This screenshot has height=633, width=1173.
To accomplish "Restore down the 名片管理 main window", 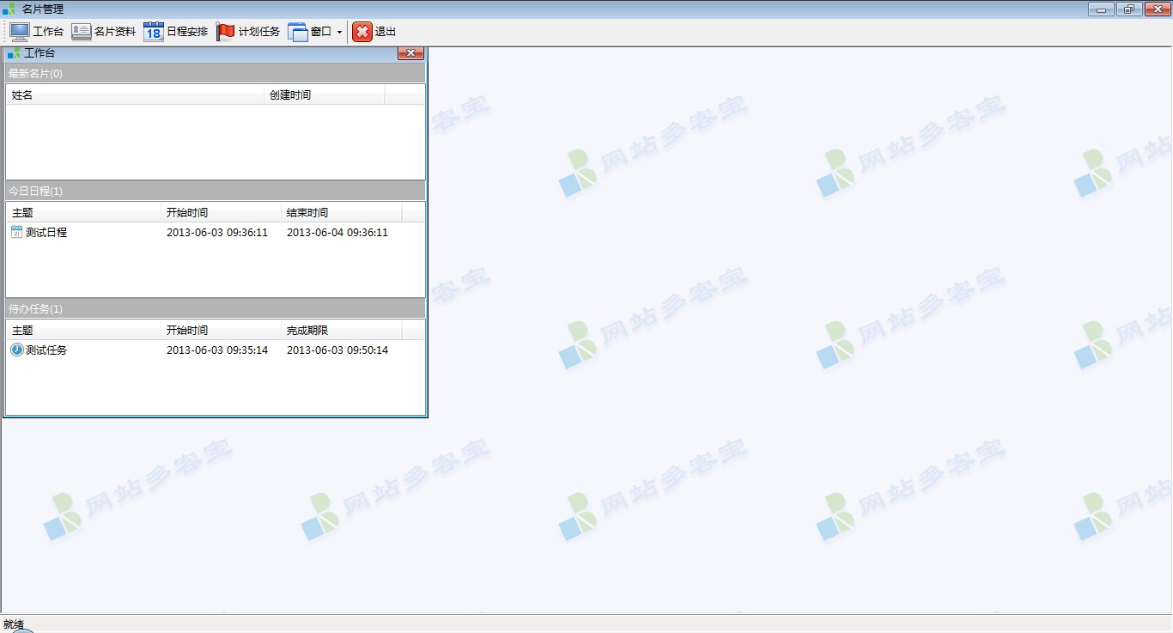I will point(1128,9).
